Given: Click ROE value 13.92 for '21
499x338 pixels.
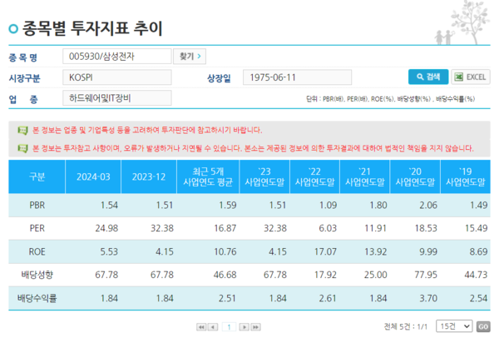Looking at the screenshot, I should (x=376, y=251).
